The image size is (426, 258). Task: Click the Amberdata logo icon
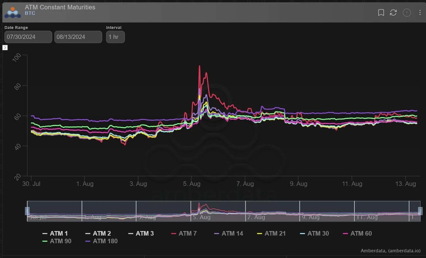[x=13, y=12]
